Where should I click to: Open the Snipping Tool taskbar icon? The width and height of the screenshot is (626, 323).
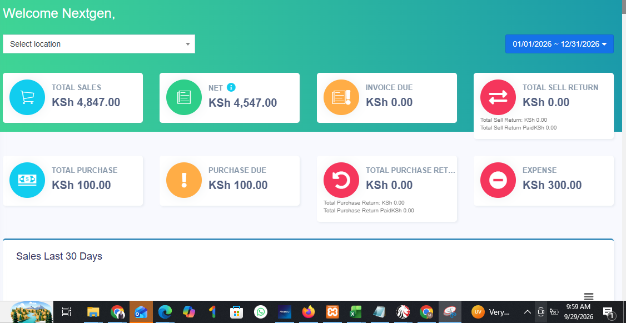point(450,312)
